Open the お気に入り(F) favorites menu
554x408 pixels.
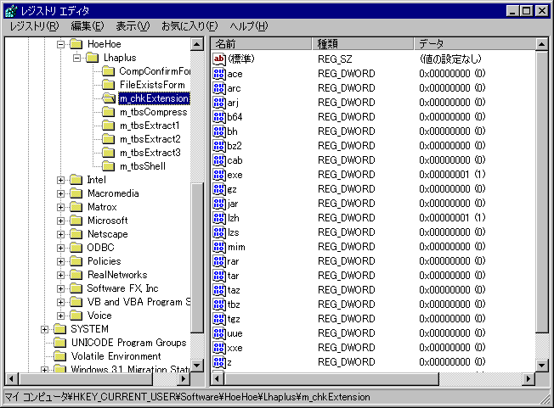point(189,26)
